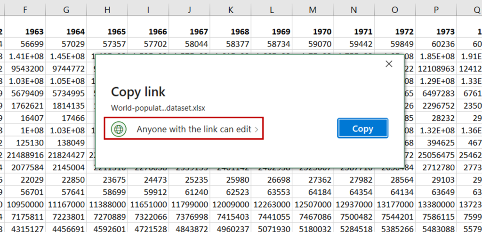This screenshot has height=232, width=482.
Task: Click file name World-populat...dataset.xlsx
Action: point(158,108)
